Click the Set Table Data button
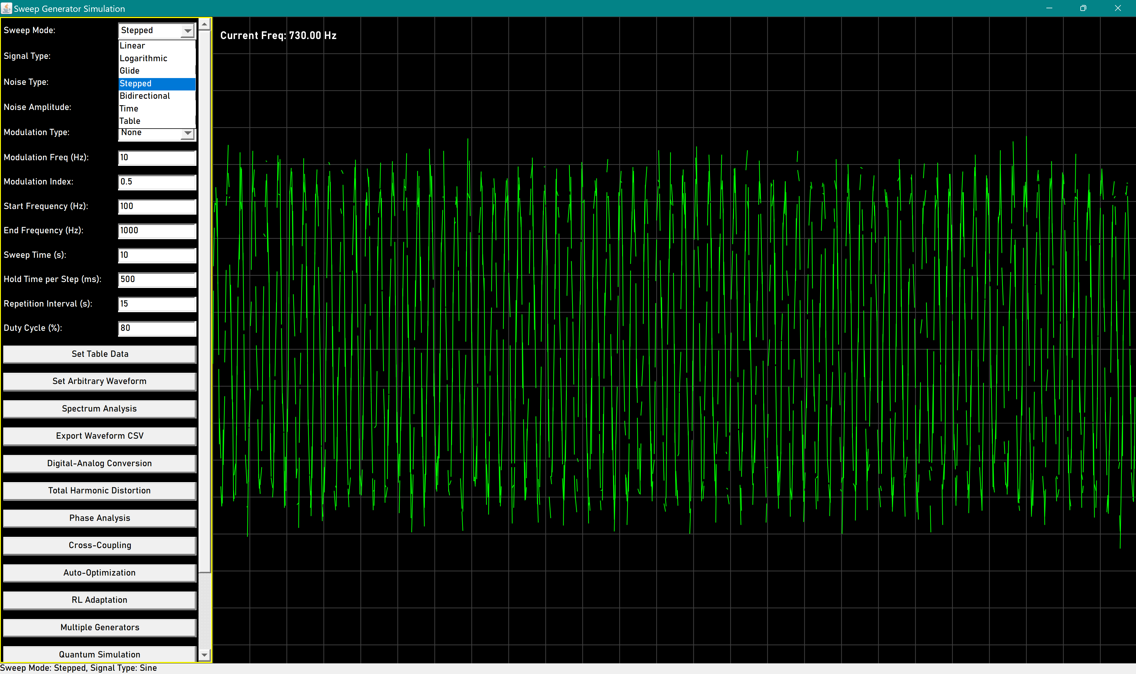 point(99,354)
